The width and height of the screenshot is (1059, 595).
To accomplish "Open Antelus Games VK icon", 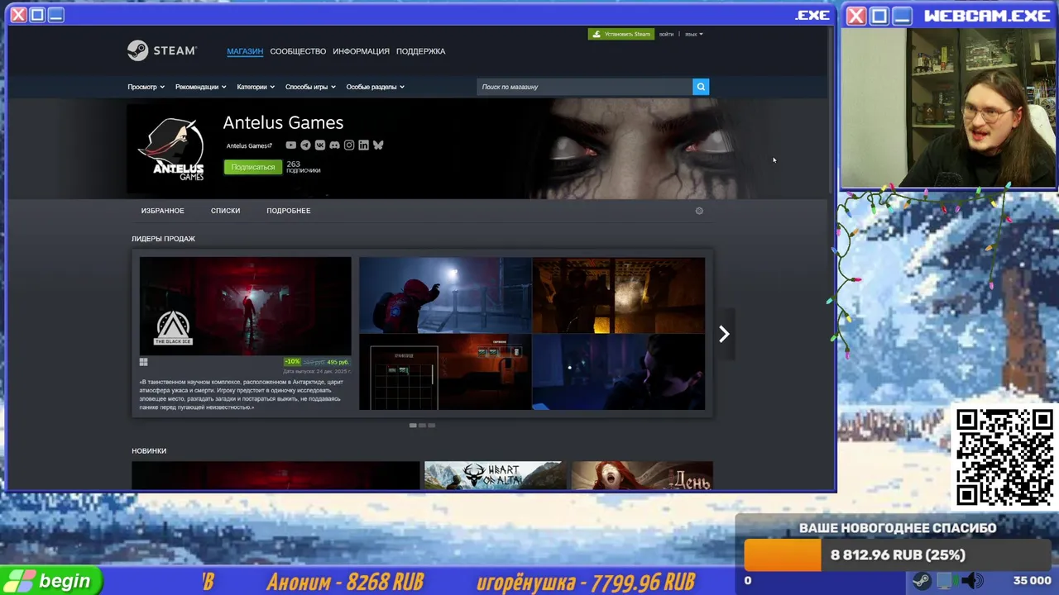I will pyautogui.click(x=319, y=145).
